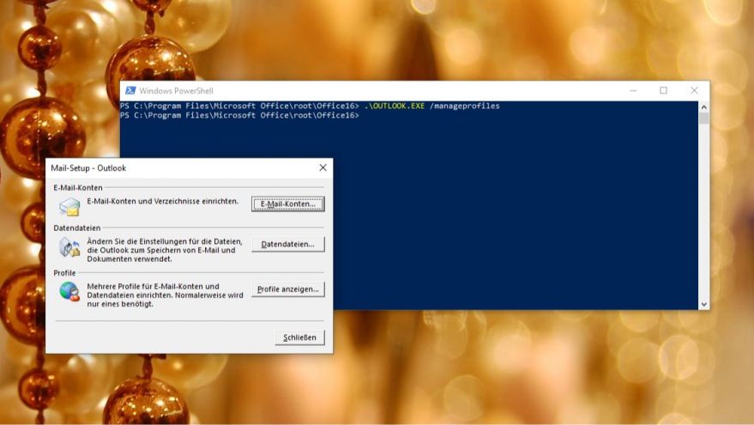Click the Windows PowerShell title bar icon

[130, 90]
